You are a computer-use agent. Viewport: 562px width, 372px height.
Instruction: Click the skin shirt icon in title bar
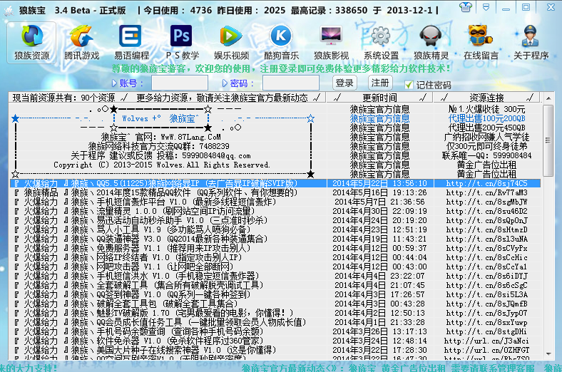[x=466, y=7]
